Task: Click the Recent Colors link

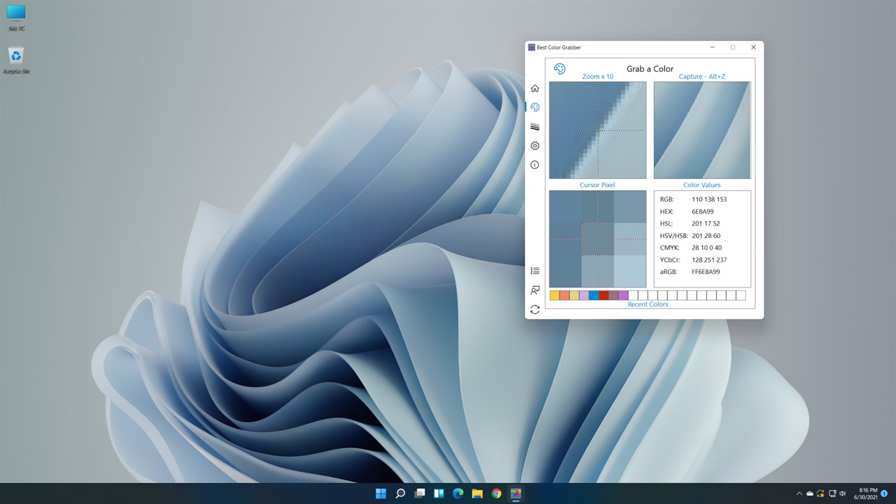Action: point(648,304)
